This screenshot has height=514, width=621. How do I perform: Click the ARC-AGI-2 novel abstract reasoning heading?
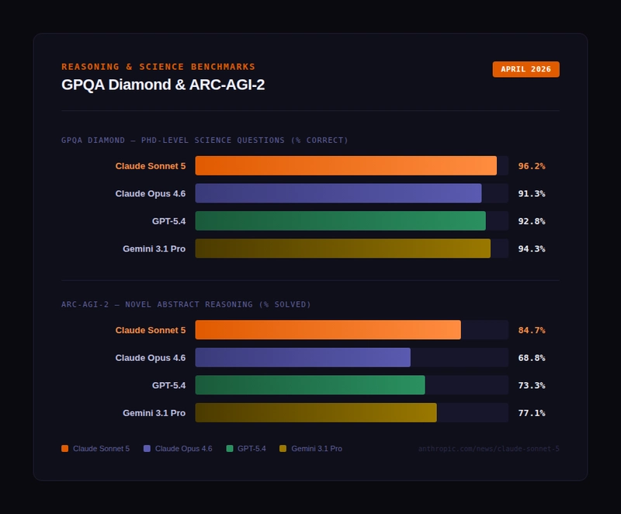(x=186, y=304)
